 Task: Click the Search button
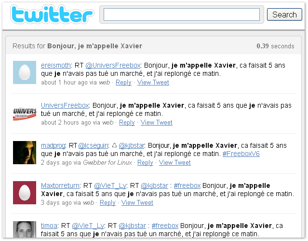(284, 14)
